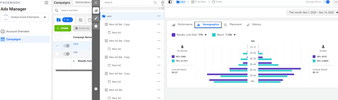Expand the Results: Link Click dropdown
This screenshot has width=338, height=100.
[205, 35]
